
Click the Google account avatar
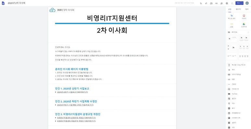pyautogui.click(x=247, y=3)
